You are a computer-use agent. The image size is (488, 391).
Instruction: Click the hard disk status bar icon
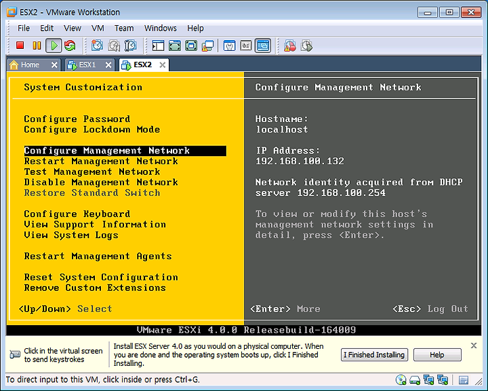(x=415, y=379)
